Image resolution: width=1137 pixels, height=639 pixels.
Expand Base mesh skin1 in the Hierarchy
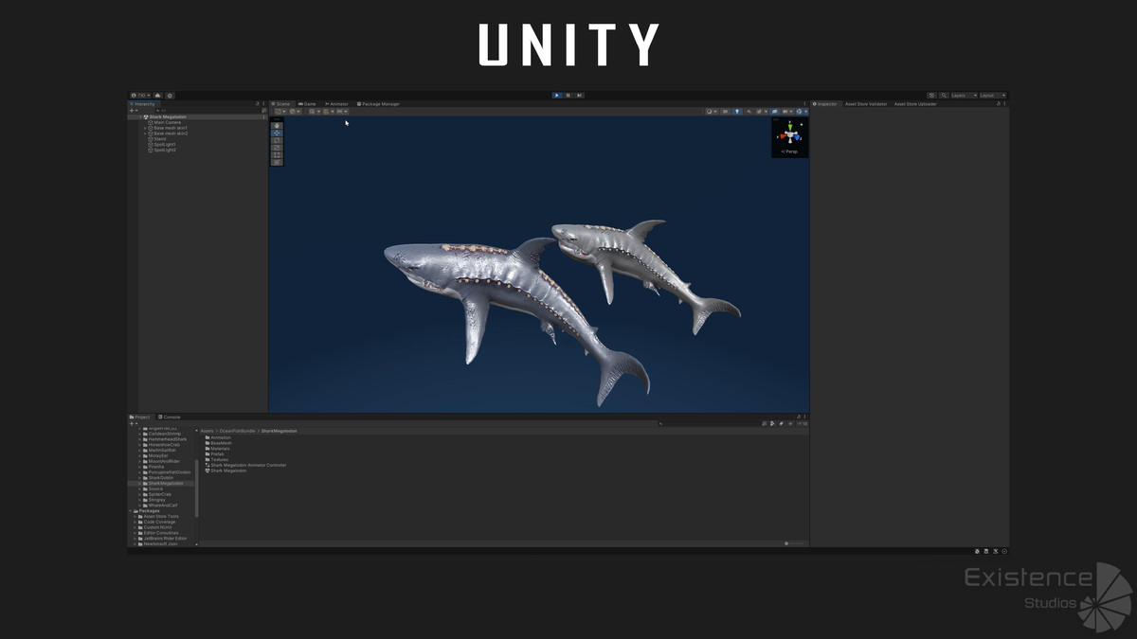(x=145, y=128)
